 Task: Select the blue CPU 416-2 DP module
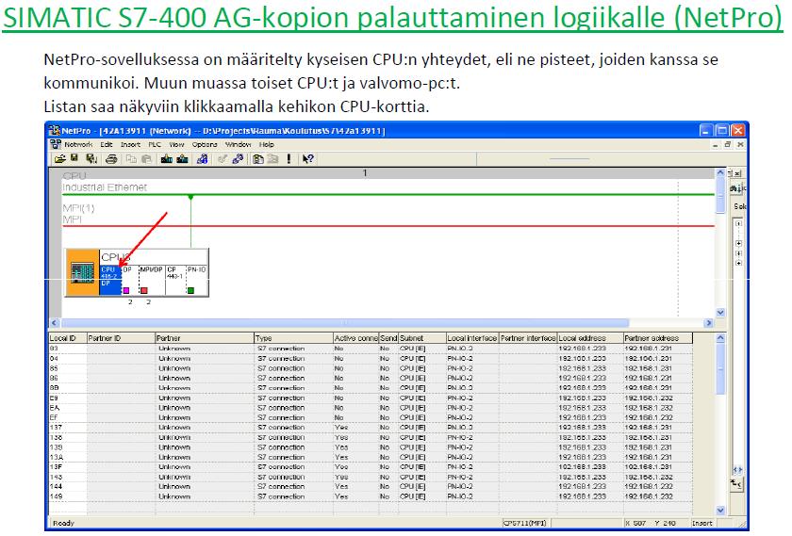click(x=110, y=280)
